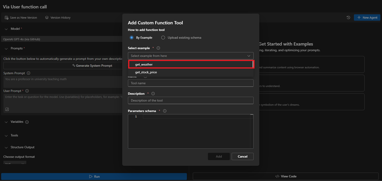The image size is (382, 181).
Task: Click the Run button
Action: pyautogui.click(x=94, y=177)
